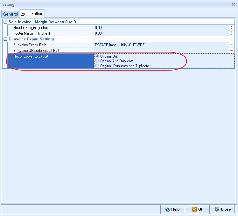Image resolution: width=238 pixels, height=216 pixels.
Task: Click the Help button's question mark icon
Action: [x=167, y=209]
